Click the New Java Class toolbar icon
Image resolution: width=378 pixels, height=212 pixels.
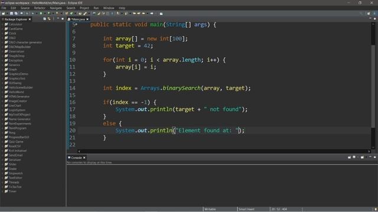(x=71, y=14)
